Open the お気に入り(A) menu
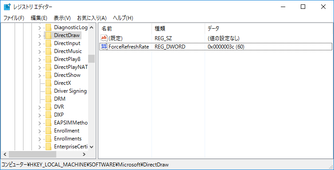The height and width of the screenshot is (170, 334). 92,18
